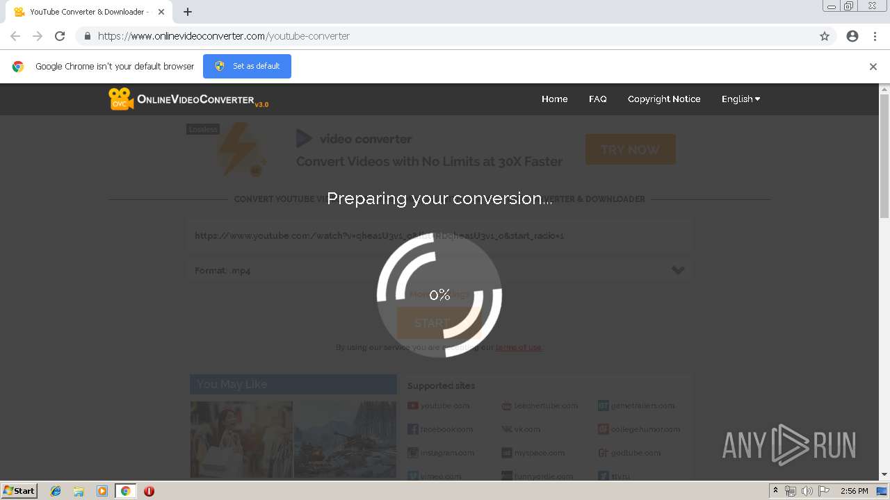
Task: Open the Chrome profile avatar icon
Action: point(852,36)
